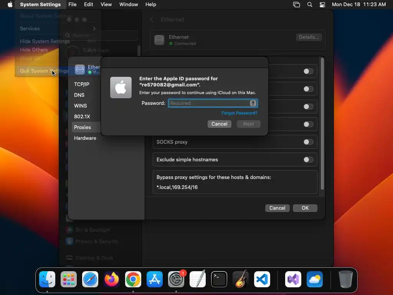Open the View menu
This screenshot has width=393, height=295.
106,5
